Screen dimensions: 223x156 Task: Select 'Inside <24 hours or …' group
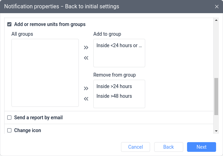pyautogui.click(x=119, y=45)
